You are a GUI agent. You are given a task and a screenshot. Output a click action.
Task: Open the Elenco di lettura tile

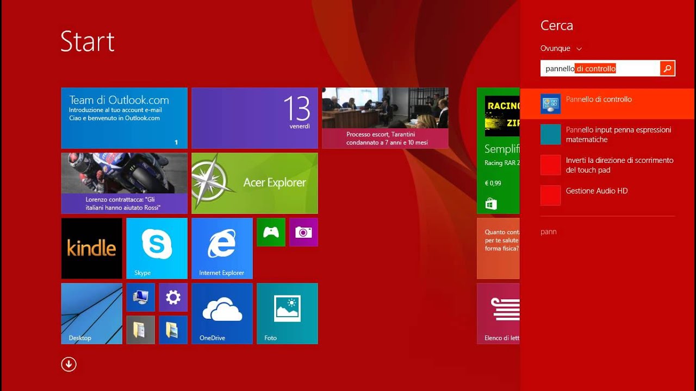498,313
